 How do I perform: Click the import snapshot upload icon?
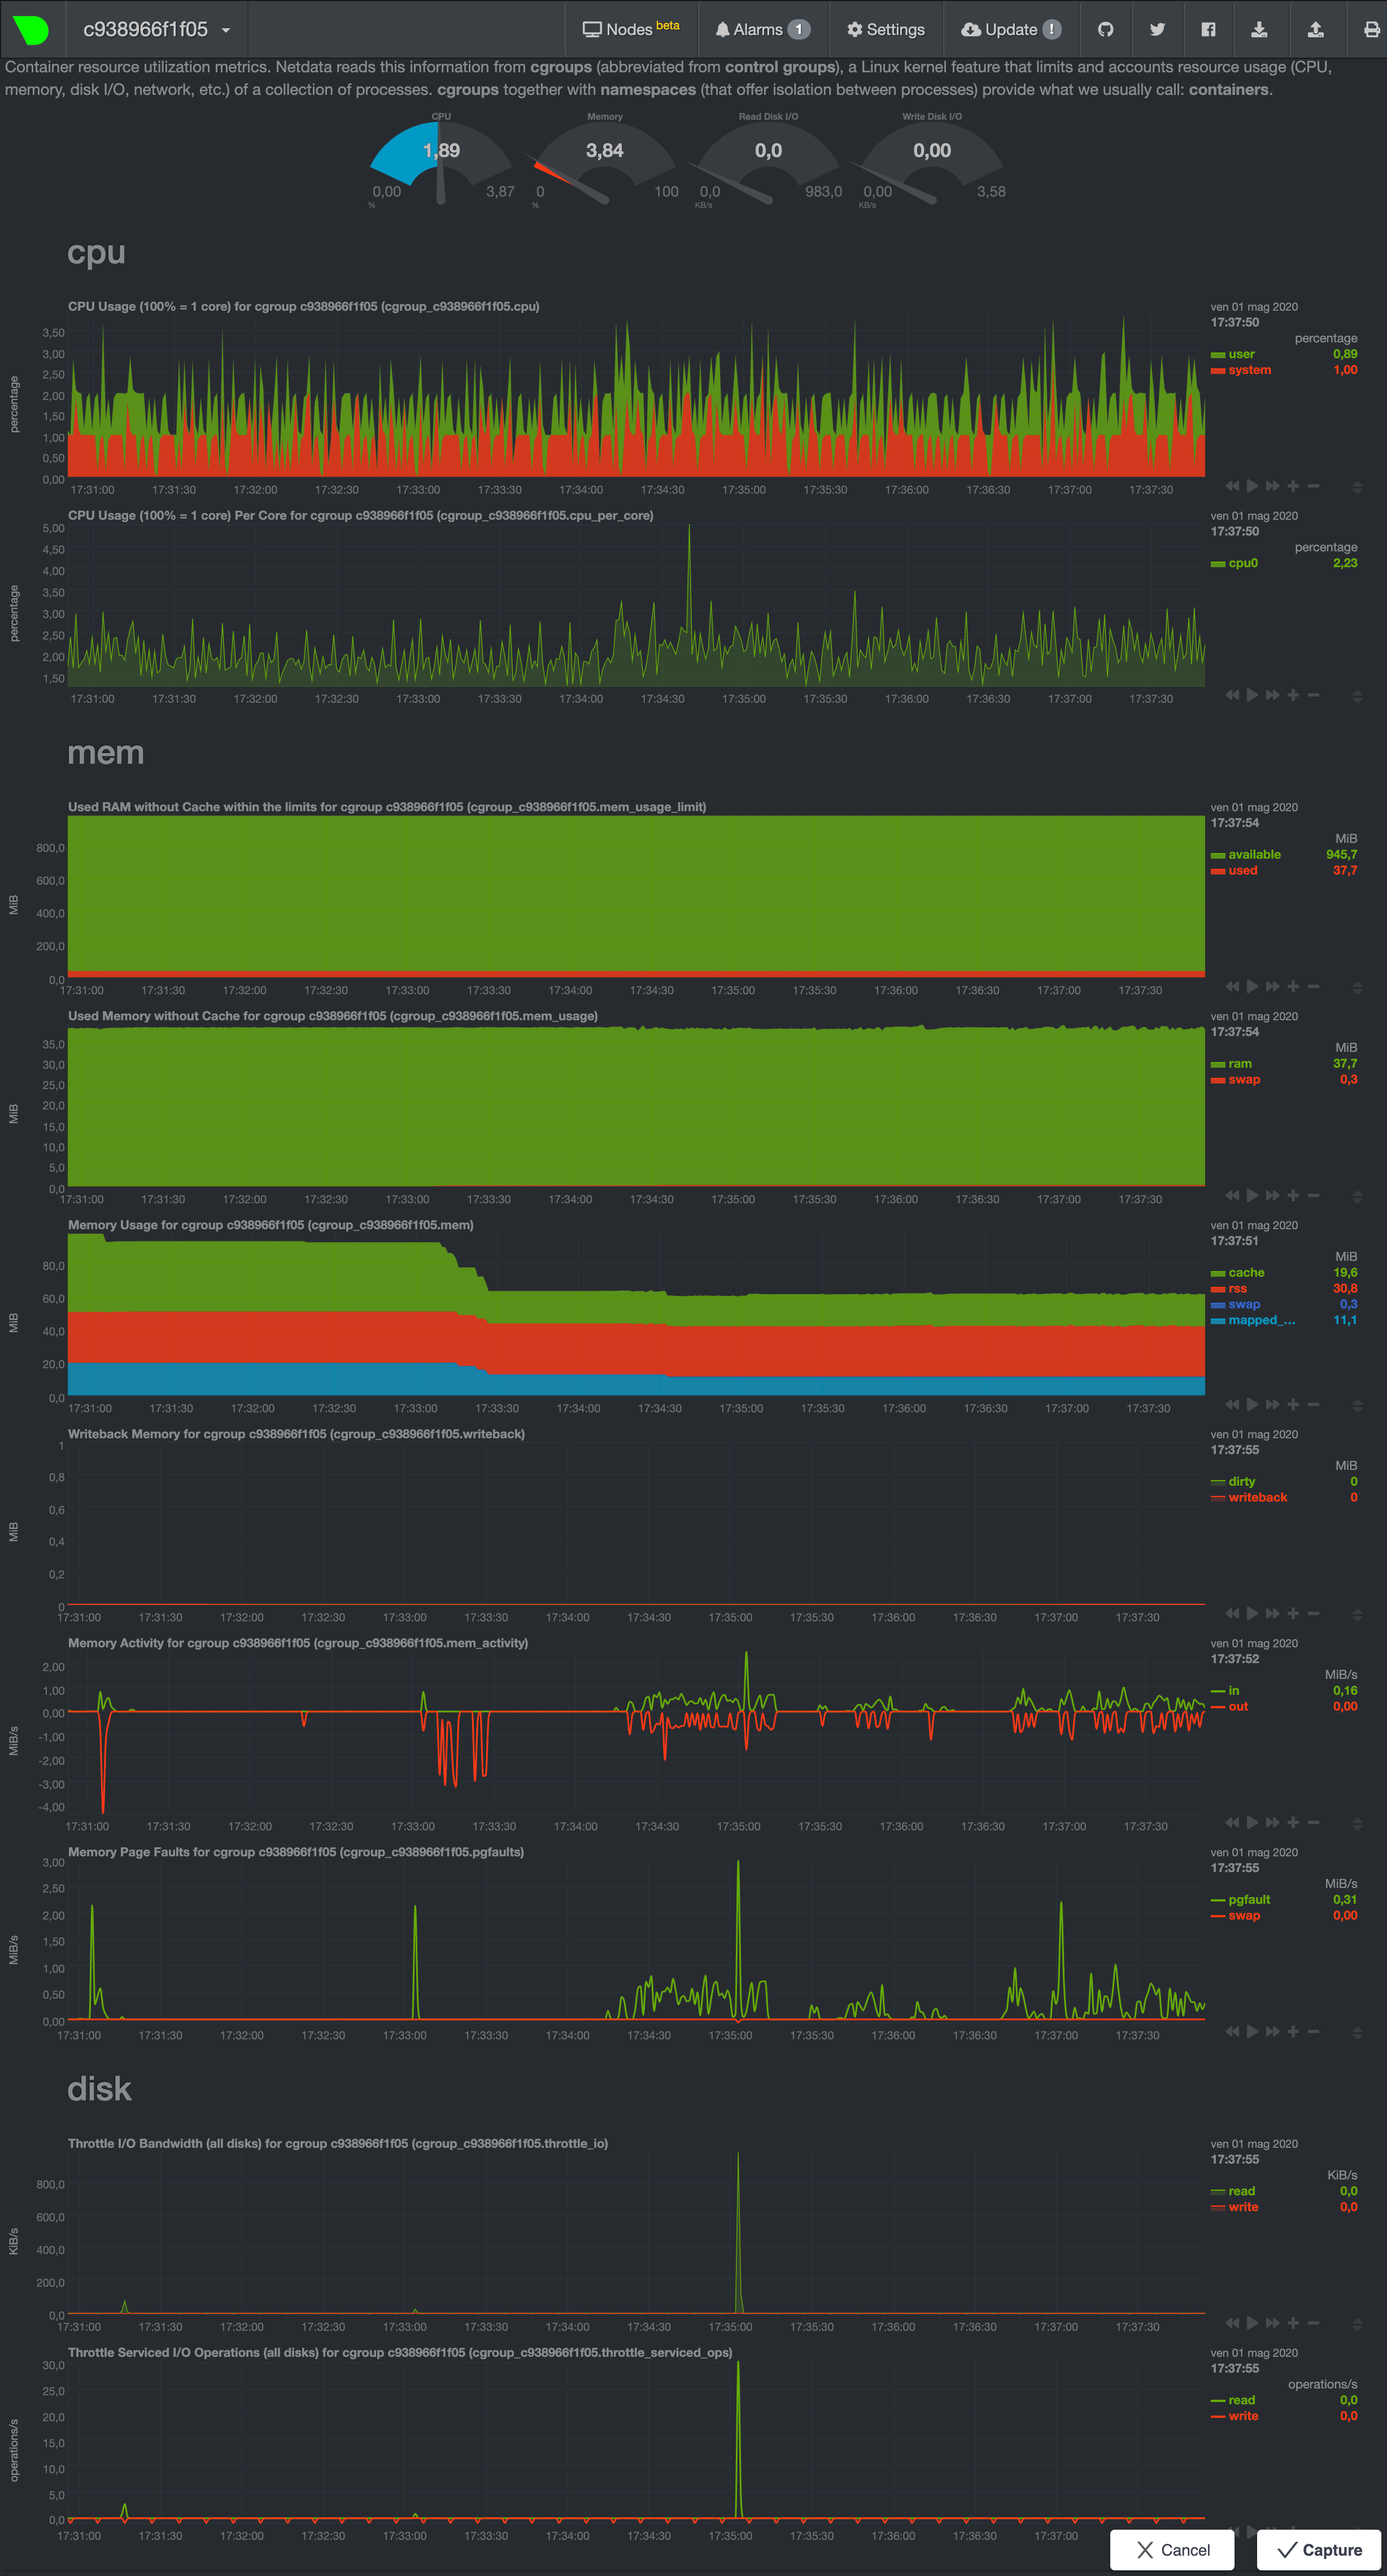tap(1315, 29)
